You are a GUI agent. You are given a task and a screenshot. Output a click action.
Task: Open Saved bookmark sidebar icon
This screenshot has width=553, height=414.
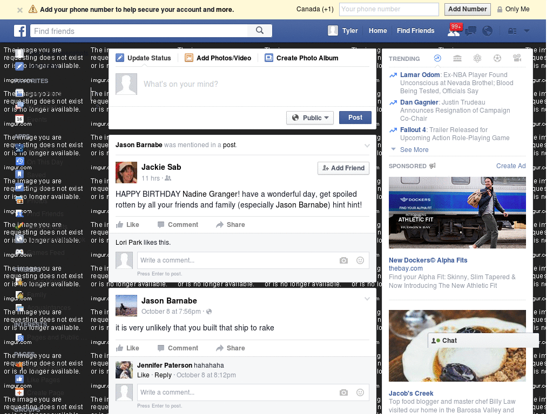click(x=19, y=174)
